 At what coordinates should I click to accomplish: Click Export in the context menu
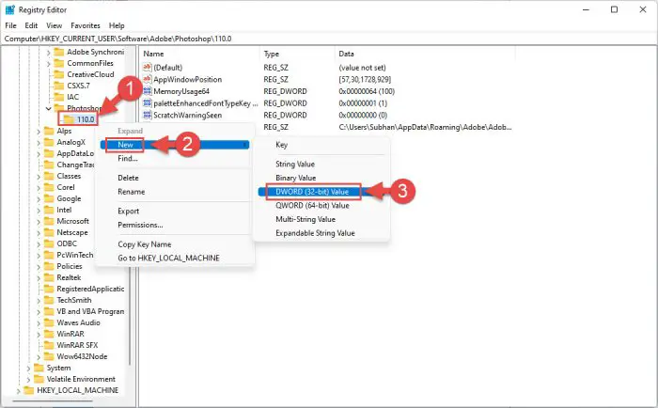tap(129, 212)
